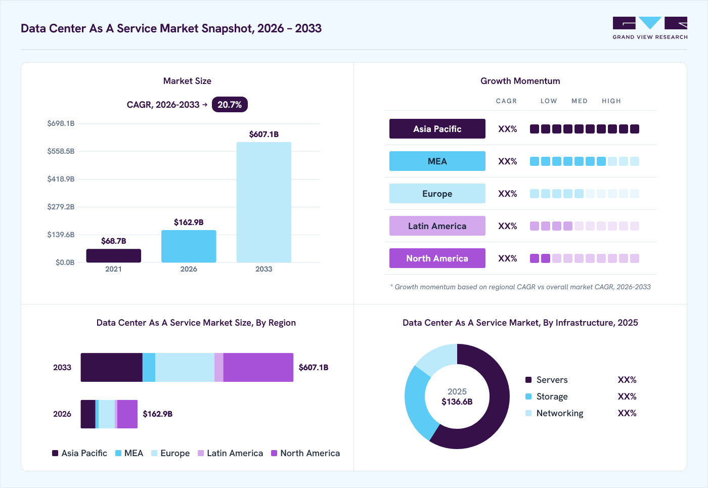This screenshot has height=488, width=708.
Task: Select the North America region label
Action: 437,258
